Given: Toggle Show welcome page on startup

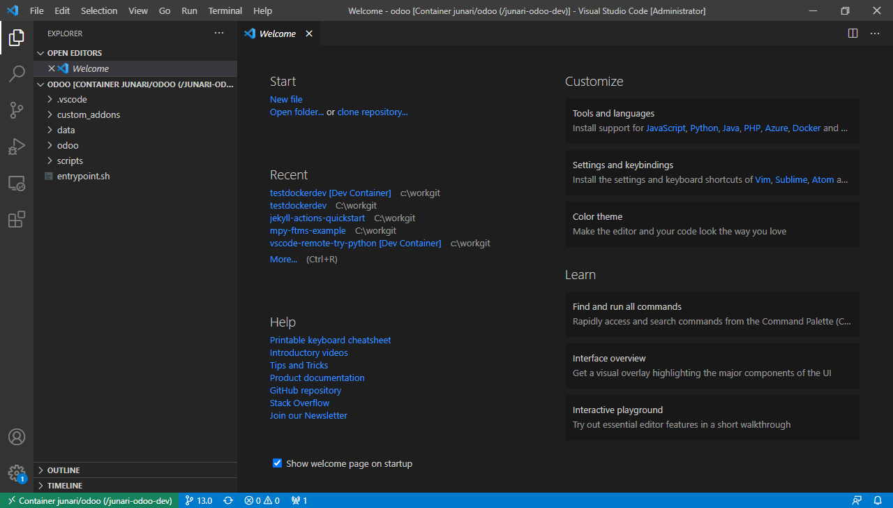Looking at the screenshot, I should click(x=277, y=463).
